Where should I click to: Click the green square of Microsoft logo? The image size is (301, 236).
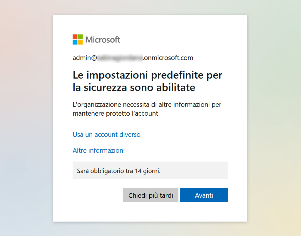click(x=80, y=37)
